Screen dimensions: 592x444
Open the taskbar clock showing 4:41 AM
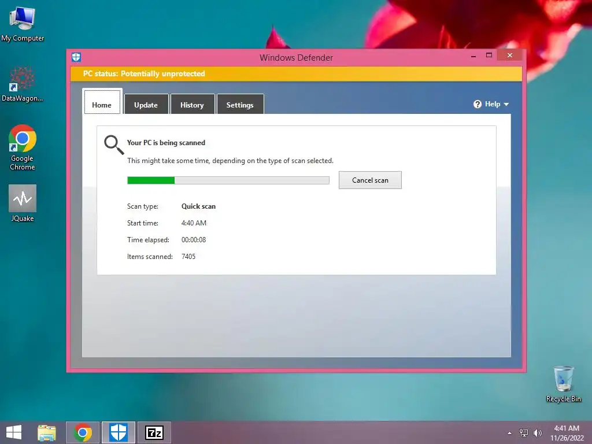(567, 432)
